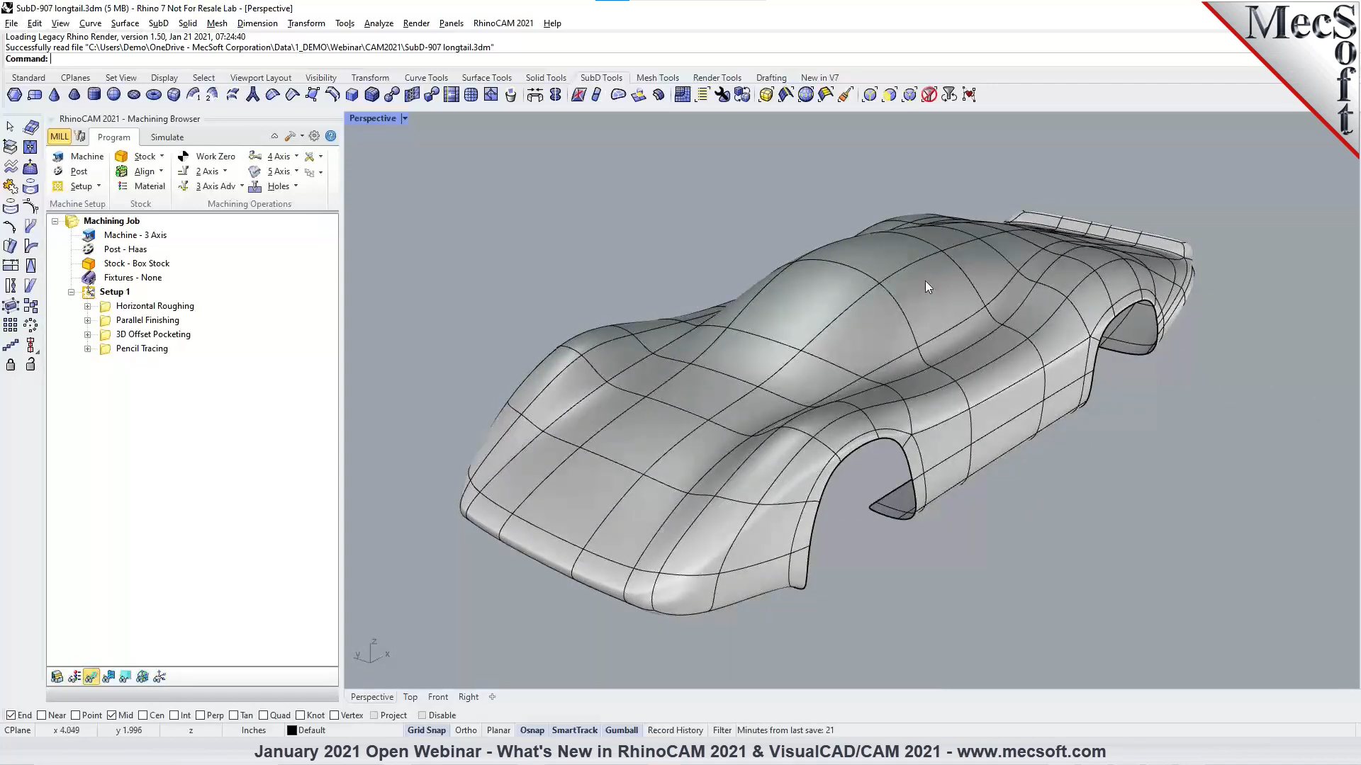
Task: Switch to the Top viewport tab
Action: pyautogui.click(x=410, y=697)
